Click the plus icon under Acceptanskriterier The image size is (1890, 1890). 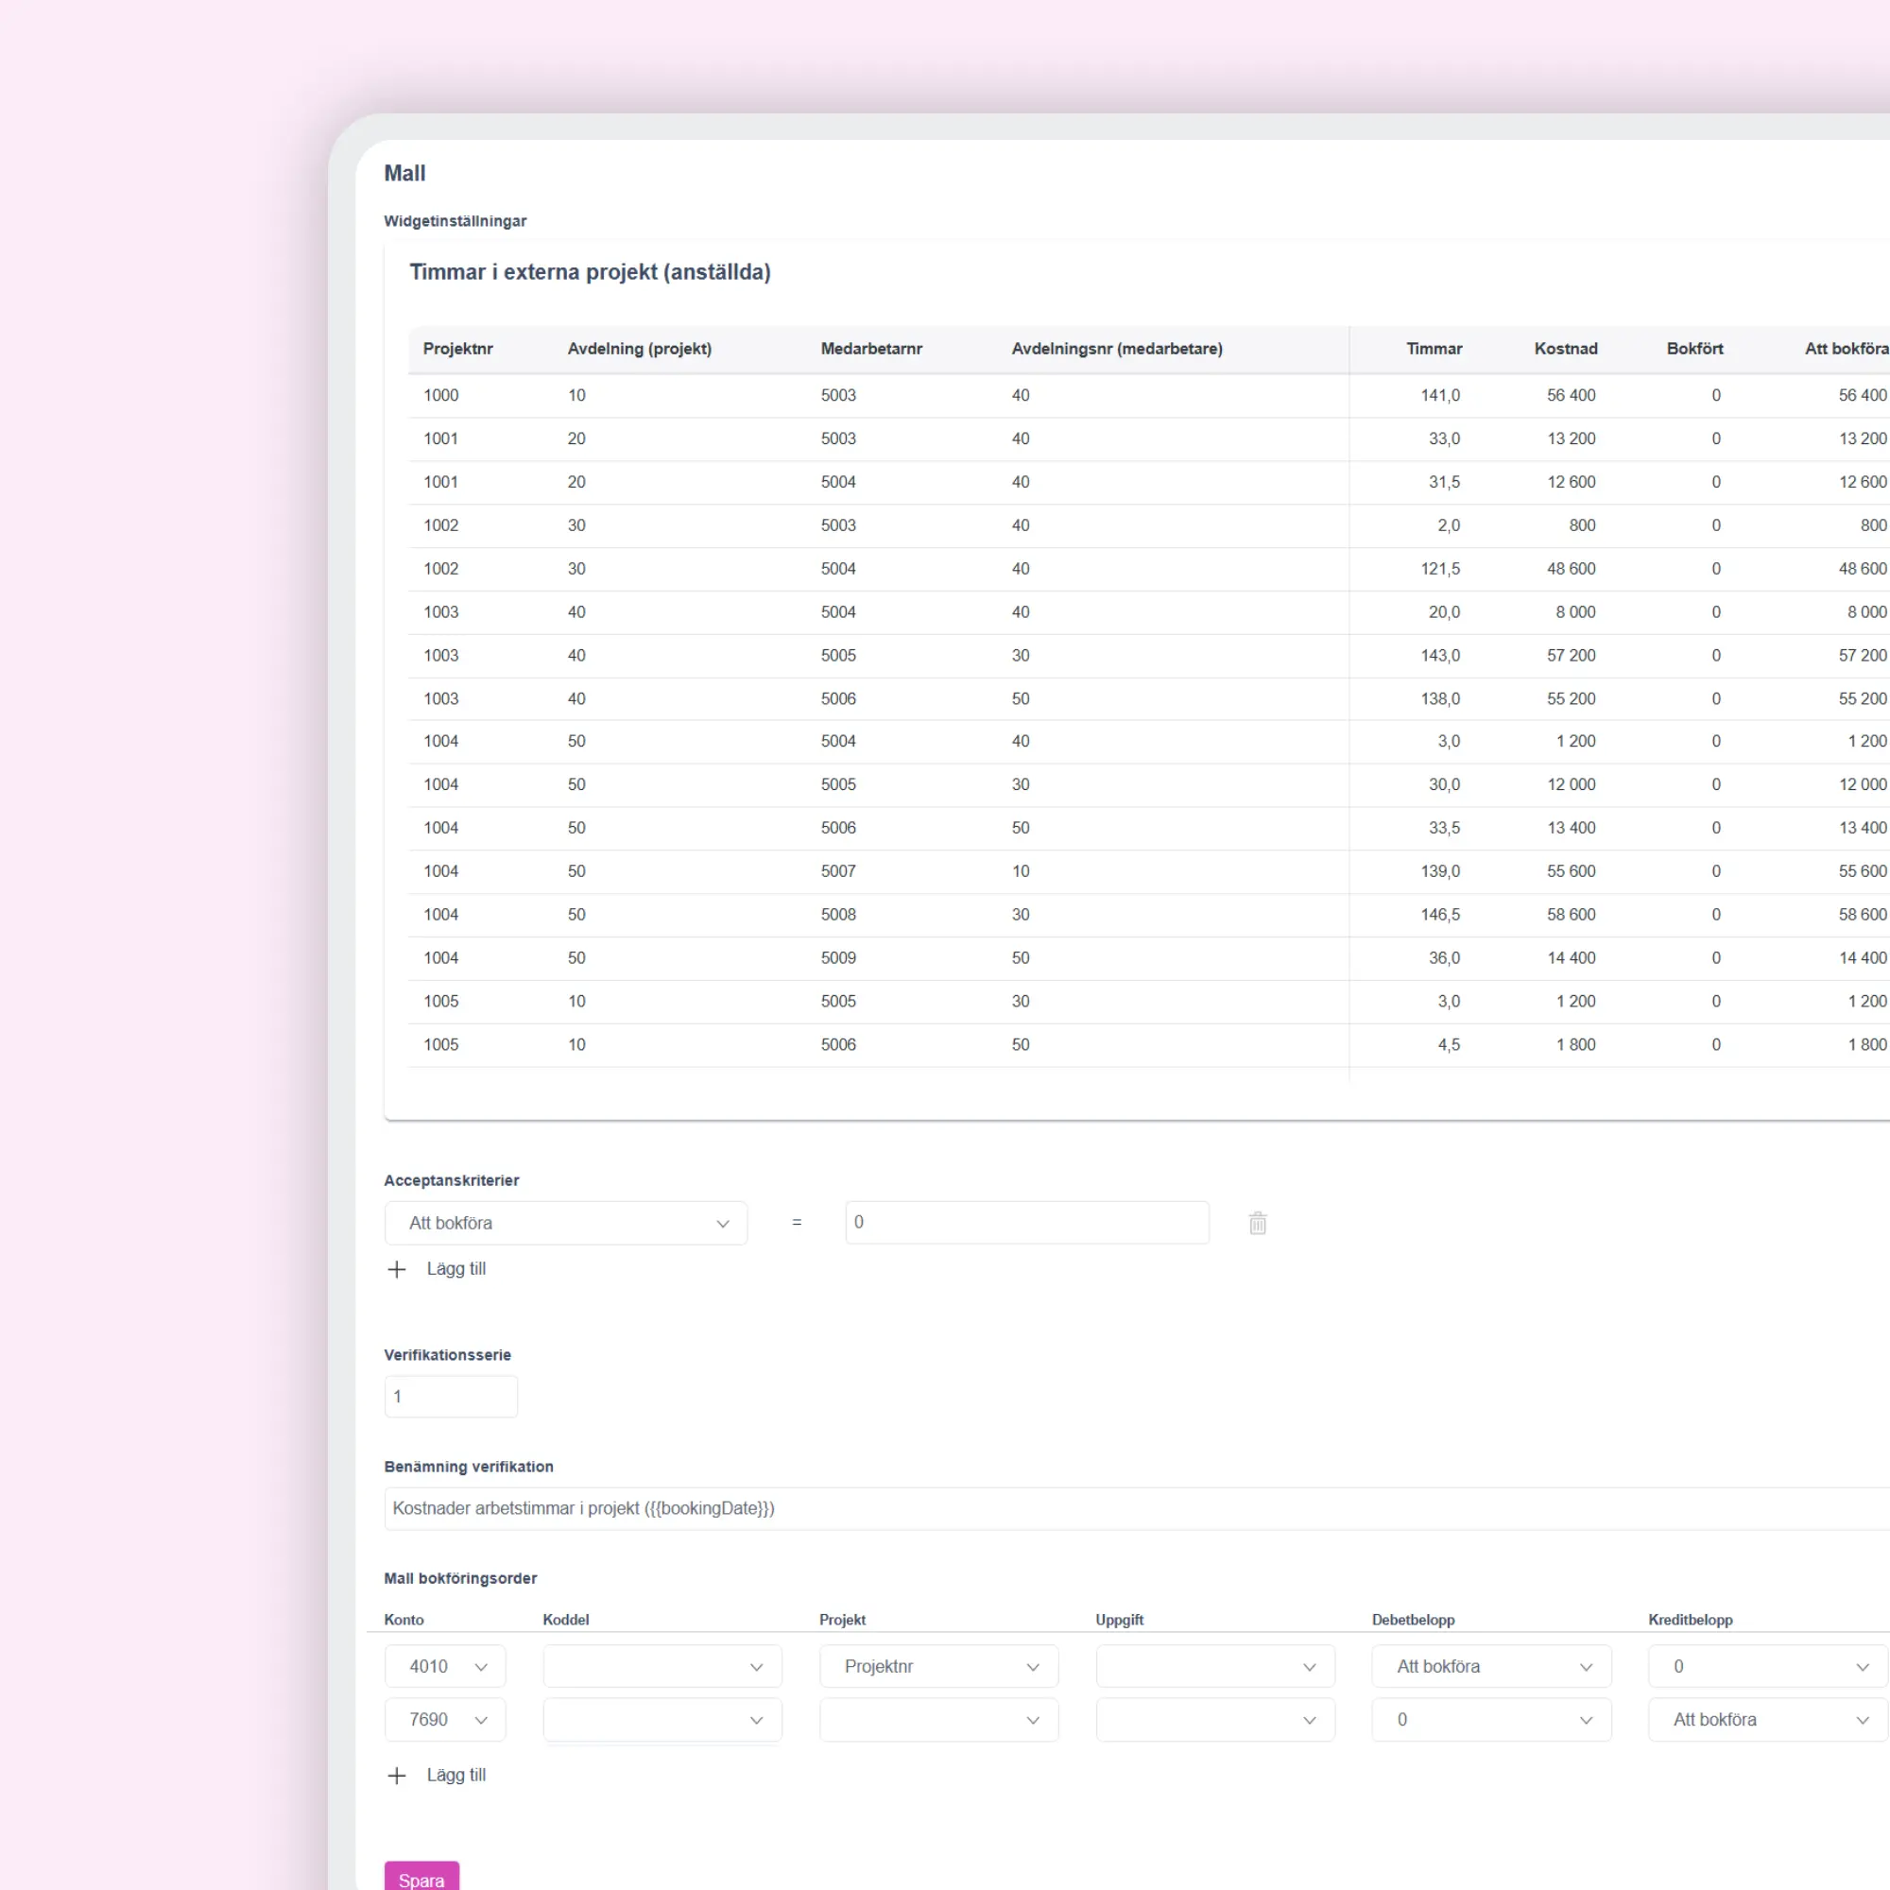(396, 1270)
